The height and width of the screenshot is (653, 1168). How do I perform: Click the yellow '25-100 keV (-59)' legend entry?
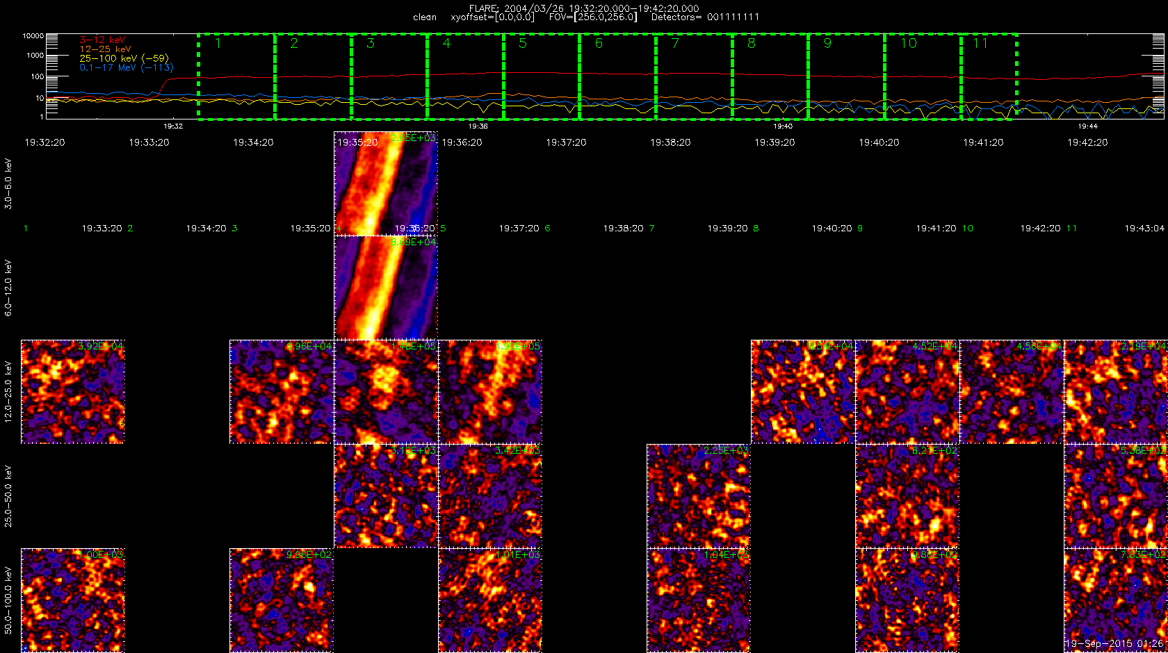(124, 58)
